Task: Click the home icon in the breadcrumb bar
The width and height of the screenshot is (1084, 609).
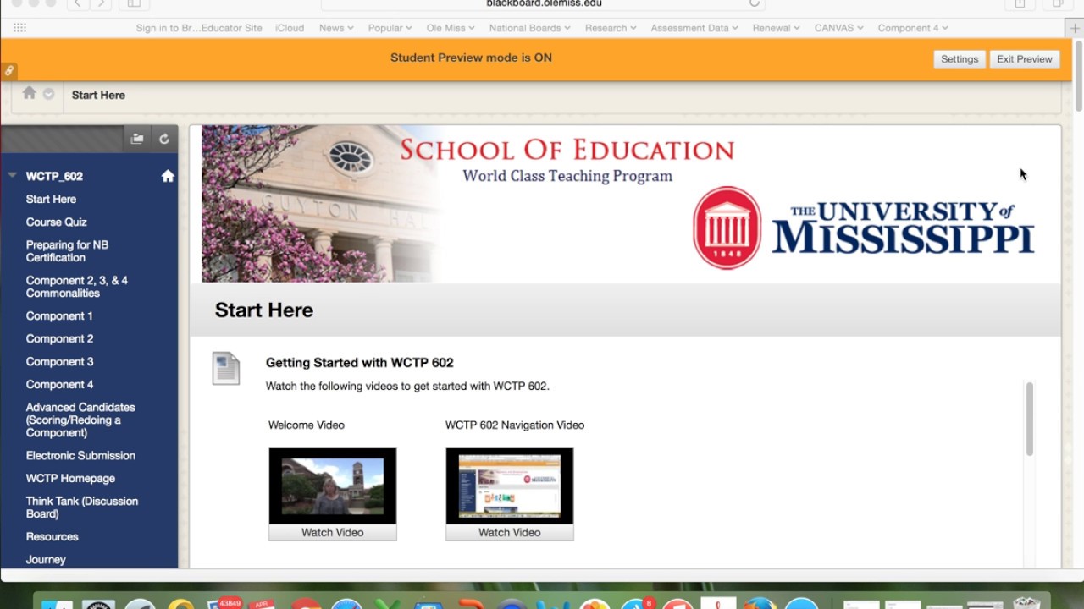Action: click(x=30, y=93)
